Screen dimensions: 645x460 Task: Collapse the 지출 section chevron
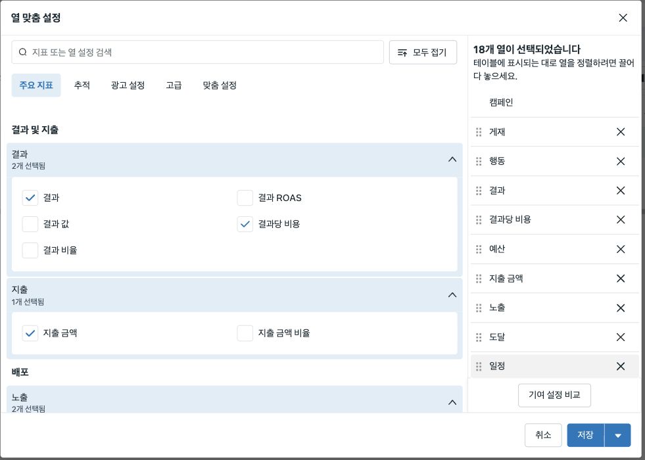click(x=452, y=295)
